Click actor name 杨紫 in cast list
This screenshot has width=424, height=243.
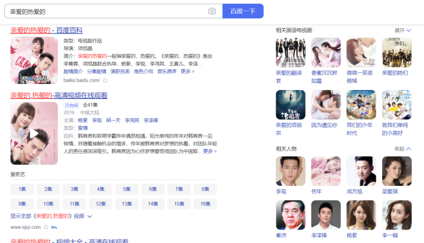[83, 120]
